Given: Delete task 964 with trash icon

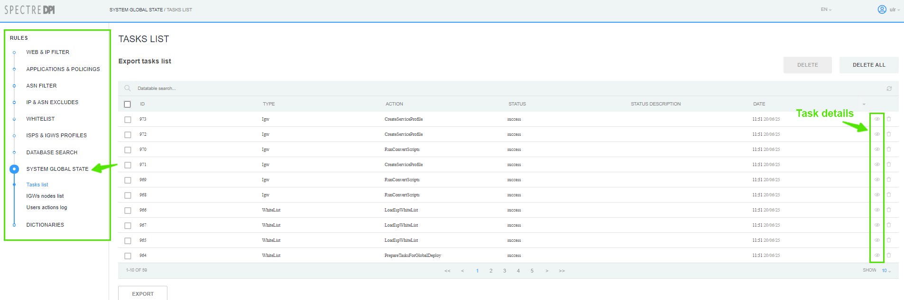Looking at the screenshot, I should coord(889,256).
